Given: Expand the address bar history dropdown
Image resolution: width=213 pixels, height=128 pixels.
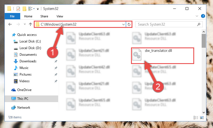Looking at the screenshot, I should tap(123, 25).
